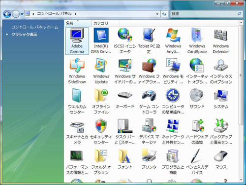Click the vertical scrollbar thumb

coord(241,75)
